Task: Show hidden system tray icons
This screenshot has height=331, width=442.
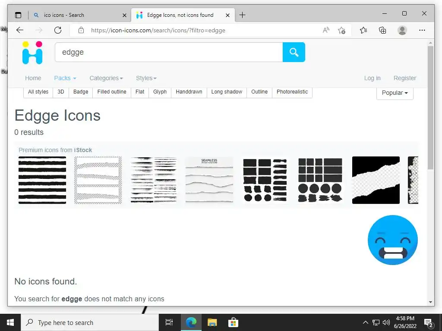Action: click(x=365, y=322)
